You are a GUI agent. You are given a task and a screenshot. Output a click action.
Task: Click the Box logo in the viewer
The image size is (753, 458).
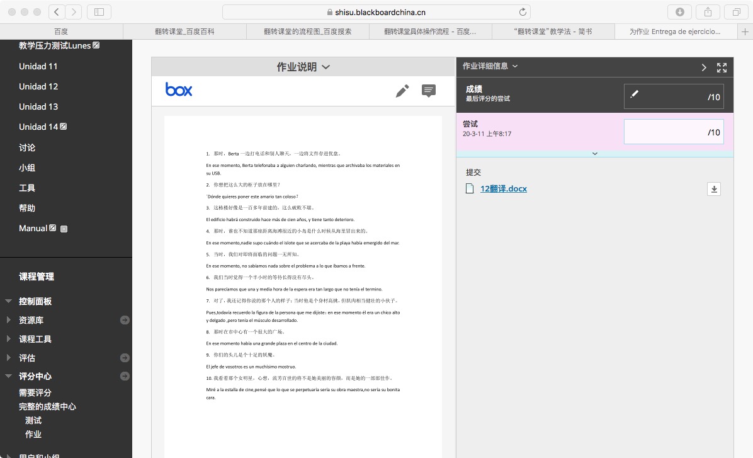[179, 90]
